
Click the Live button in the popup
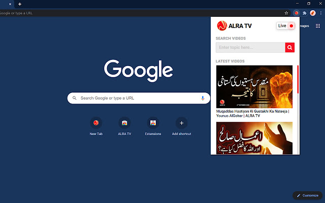pyautogui.click(x=285, y=26)
